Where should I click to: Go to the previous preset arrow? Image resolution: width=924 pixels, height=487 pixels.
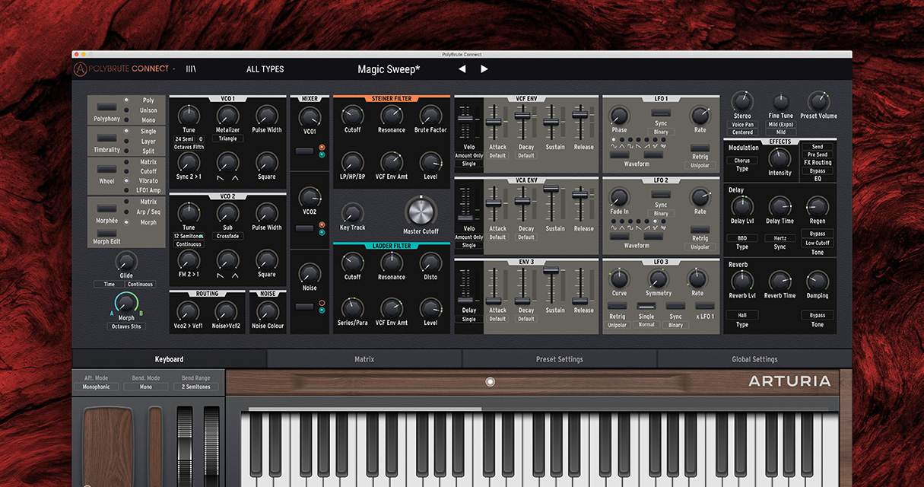(x=462, y=69)
